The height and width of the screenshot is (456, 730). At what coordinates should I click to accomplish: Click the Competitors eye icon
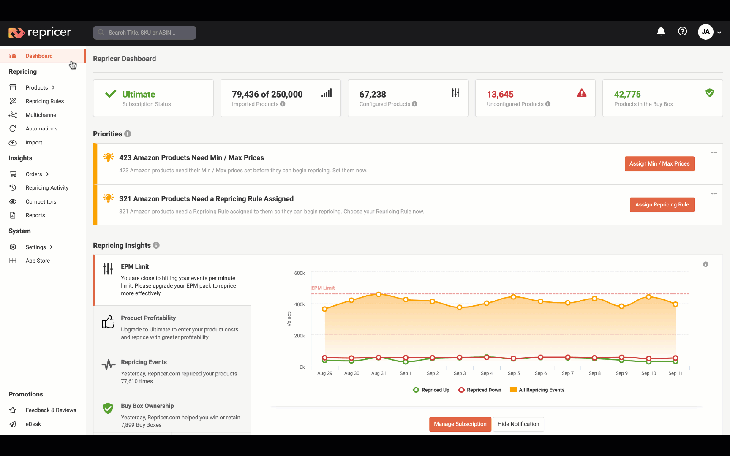[13, 202]
